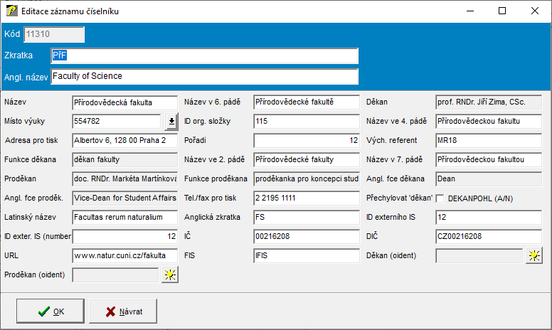Click the Děkan (oident) lookup star icon
552x330 pixels.
(534, 255)
